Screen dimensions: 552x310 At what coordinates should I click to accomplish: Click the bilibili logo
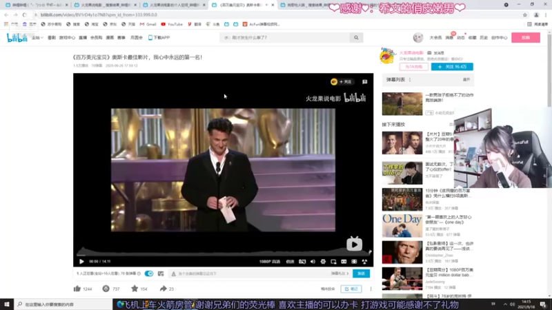[x=17, y=38]
